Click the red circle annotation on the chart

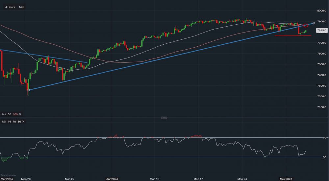click(306, 25)
